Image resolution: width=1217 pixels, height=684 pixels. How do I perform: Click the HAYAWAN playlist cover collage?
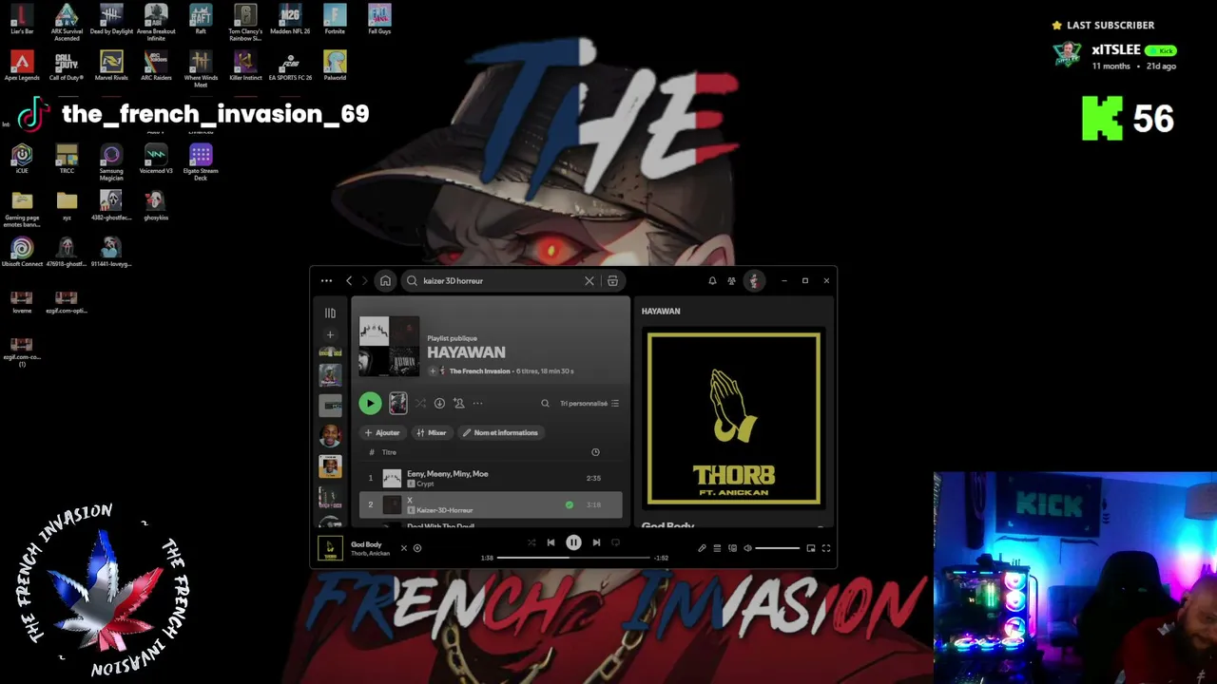tap(389, 347)
